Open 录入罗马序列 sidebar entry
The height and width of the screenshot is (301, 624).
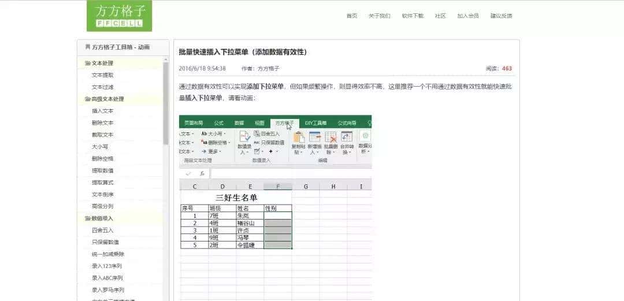[108, 290]
